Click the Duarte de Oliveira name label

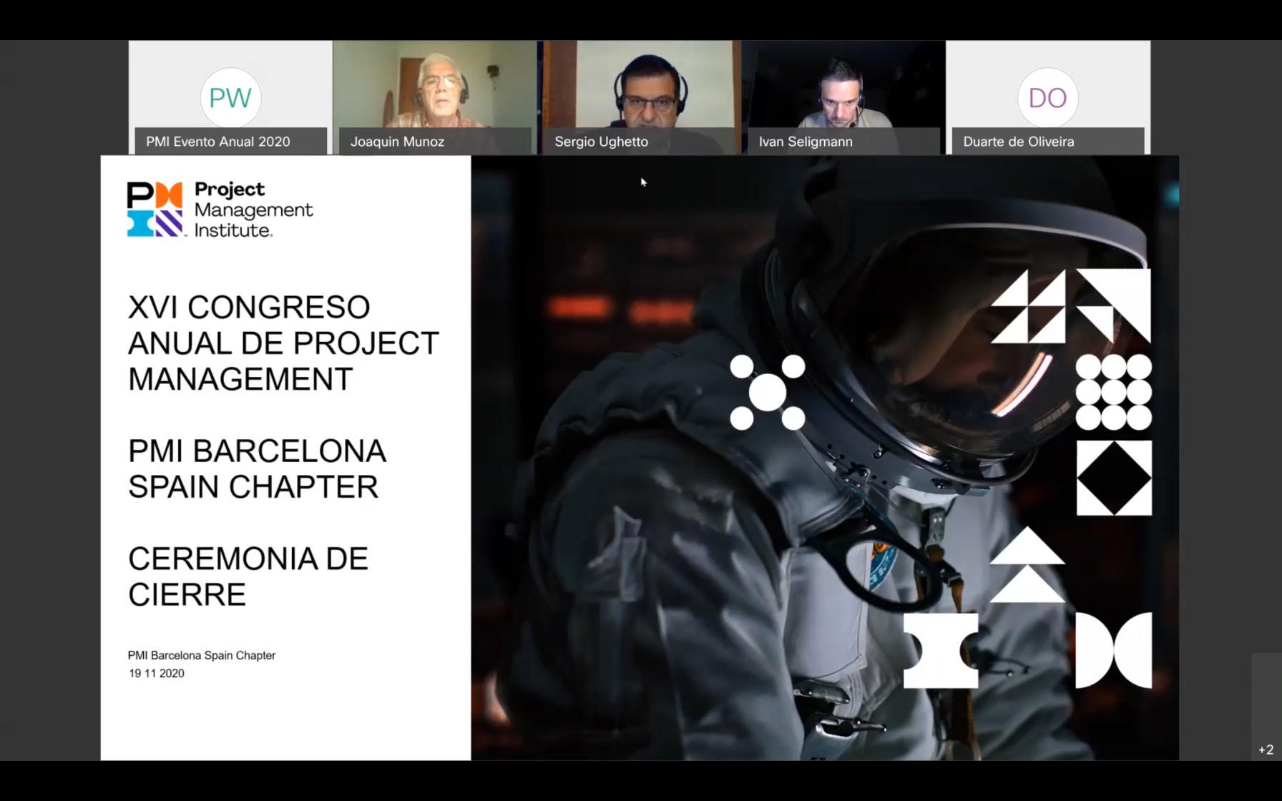[x=1018, y=142]
